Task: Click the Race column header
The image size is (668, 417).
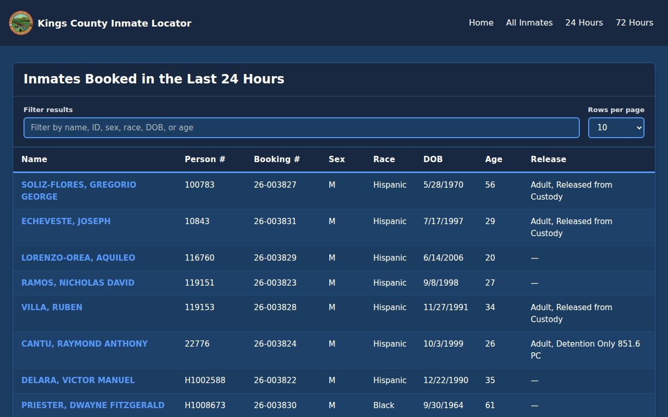Action: [384, 160]
